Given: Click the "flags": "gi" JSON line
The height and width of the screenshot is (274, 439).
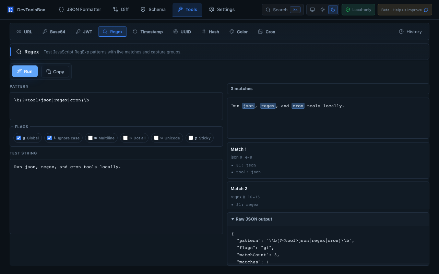Looking at the screenshot, I should (x=256, y=248).
